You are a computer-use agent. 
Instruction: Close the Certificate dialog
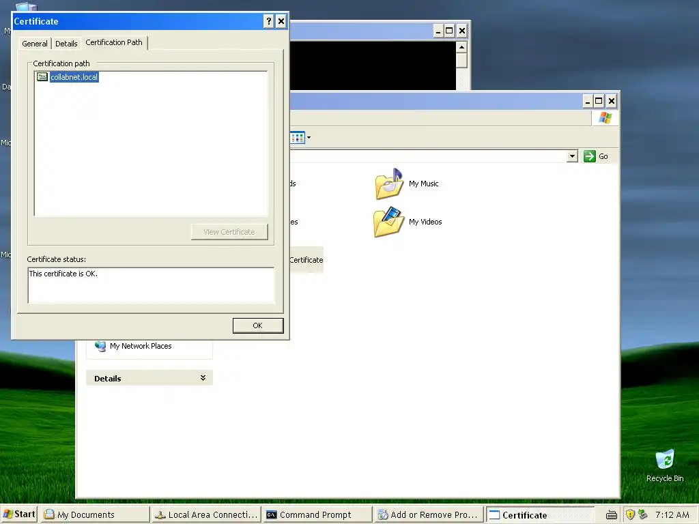coord(281,21)
